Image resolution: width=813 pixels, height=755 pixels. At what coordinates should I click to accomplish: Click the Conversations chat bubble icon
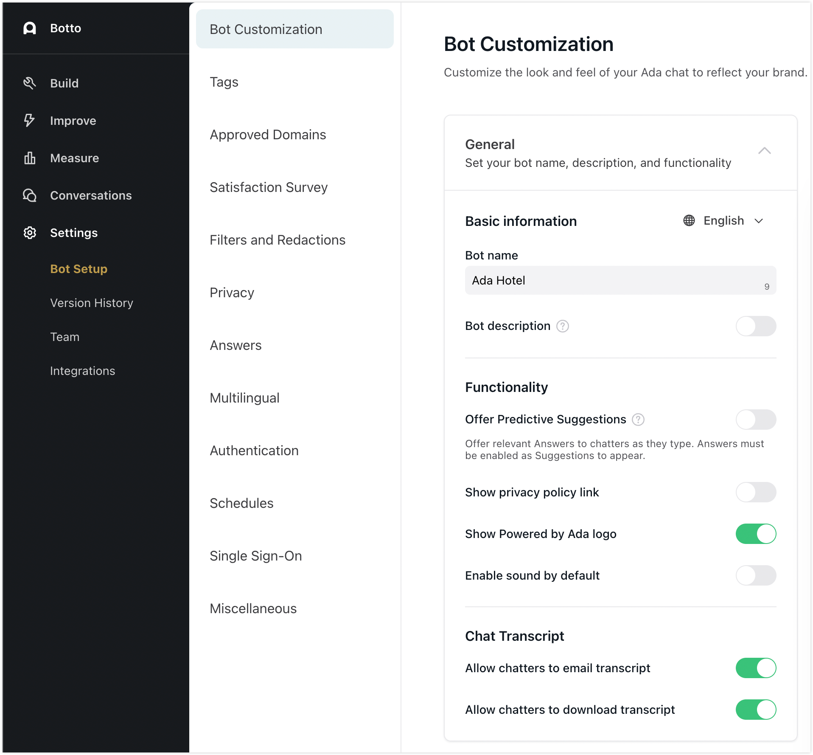pos(30,195)
